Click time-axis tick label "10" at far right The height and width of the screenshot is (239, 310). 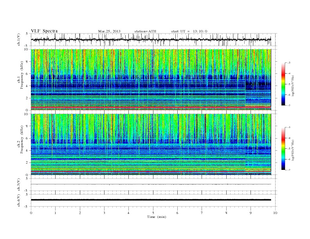(275, 213)
